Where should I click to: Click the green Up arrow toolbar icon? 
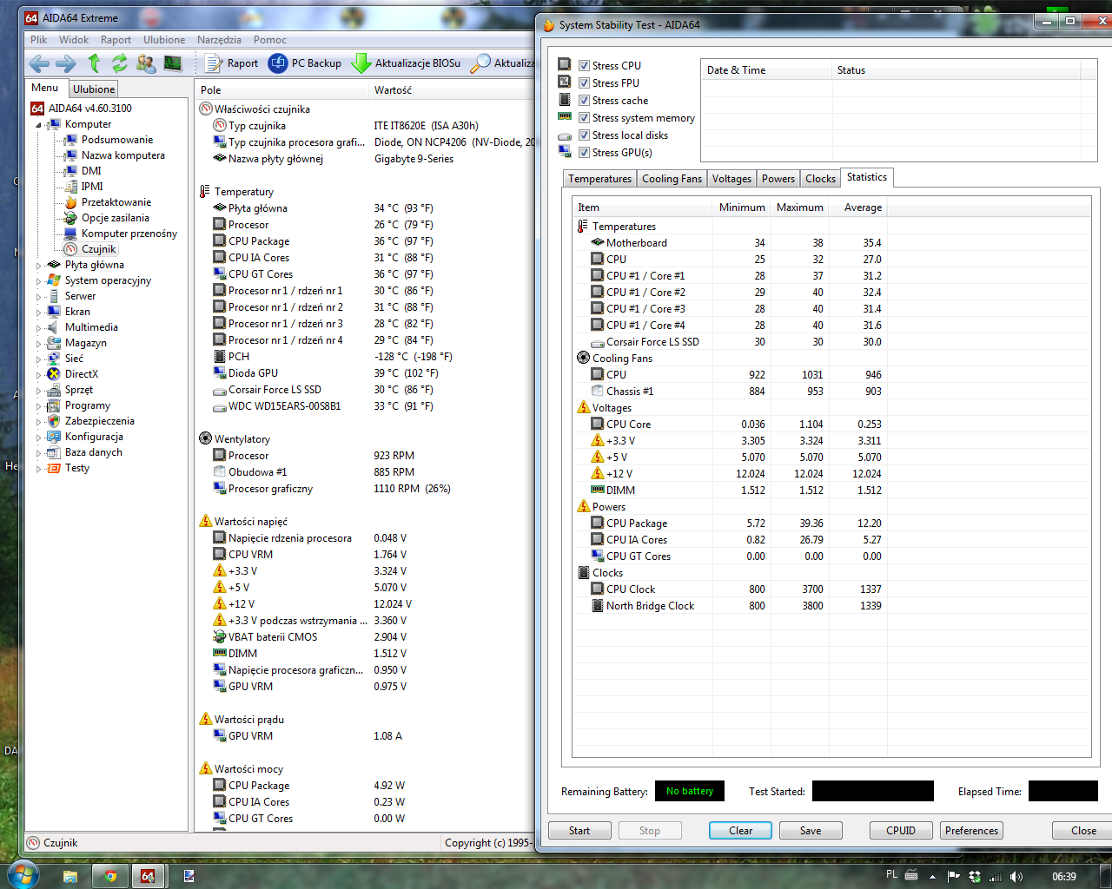coord(94,63)
